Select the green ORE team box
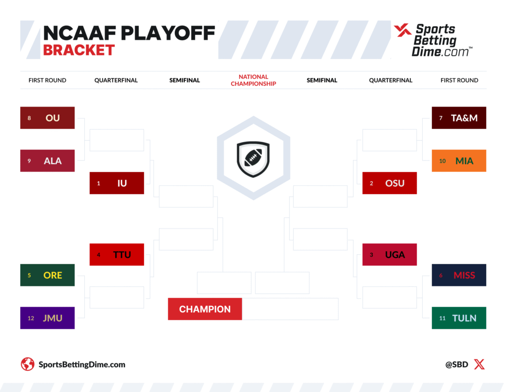 pos(48,275)
